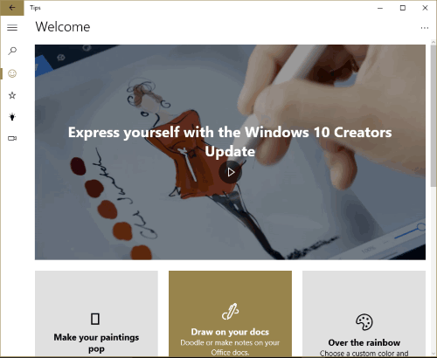
Task: Click the pen doodle icon on gold tile
Action: (230, 312)
